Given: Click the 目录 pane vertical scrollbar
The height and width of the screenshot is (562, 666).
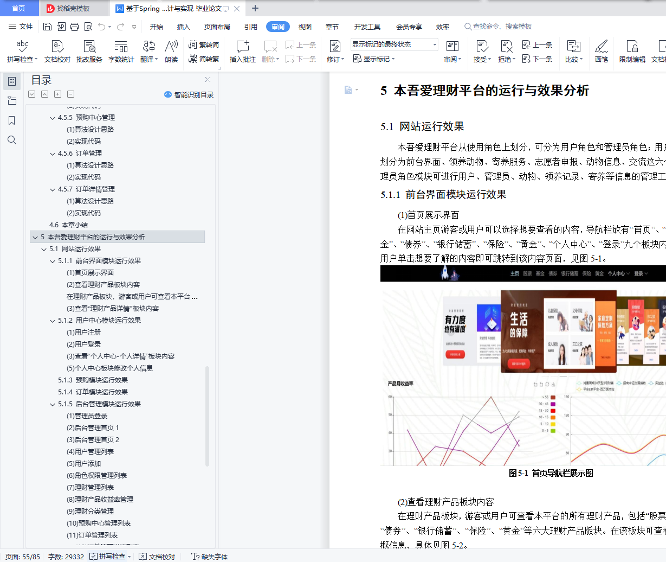Looking at the screenshot, I should point(207,416).
